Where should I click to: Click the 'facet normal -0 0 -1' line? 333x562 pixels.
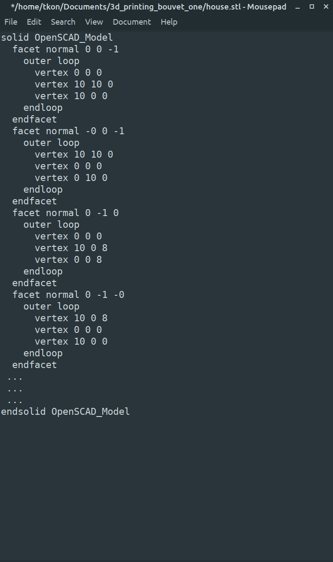(x=68, y=131)
